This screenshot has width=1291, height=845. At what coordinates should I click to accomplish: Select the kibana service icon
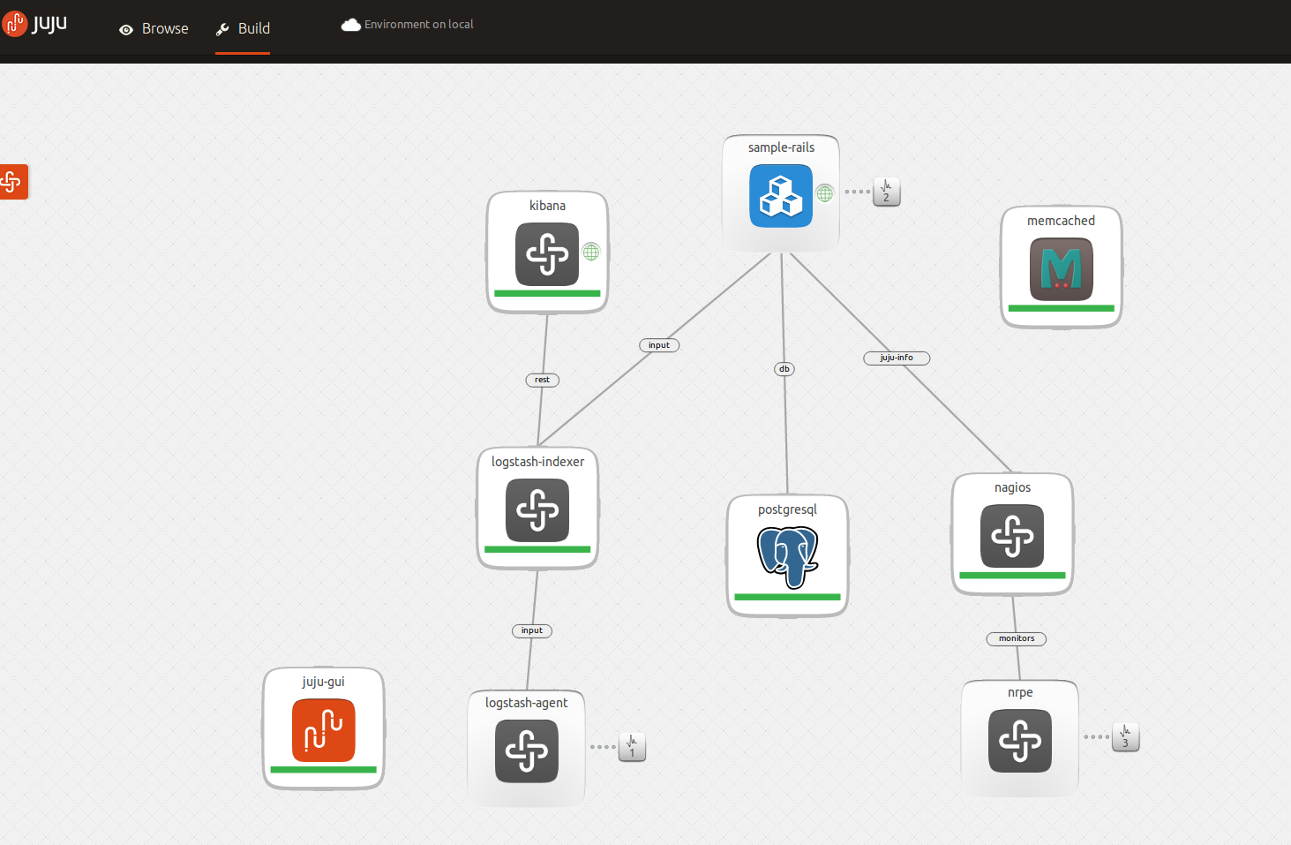[547, 254]
